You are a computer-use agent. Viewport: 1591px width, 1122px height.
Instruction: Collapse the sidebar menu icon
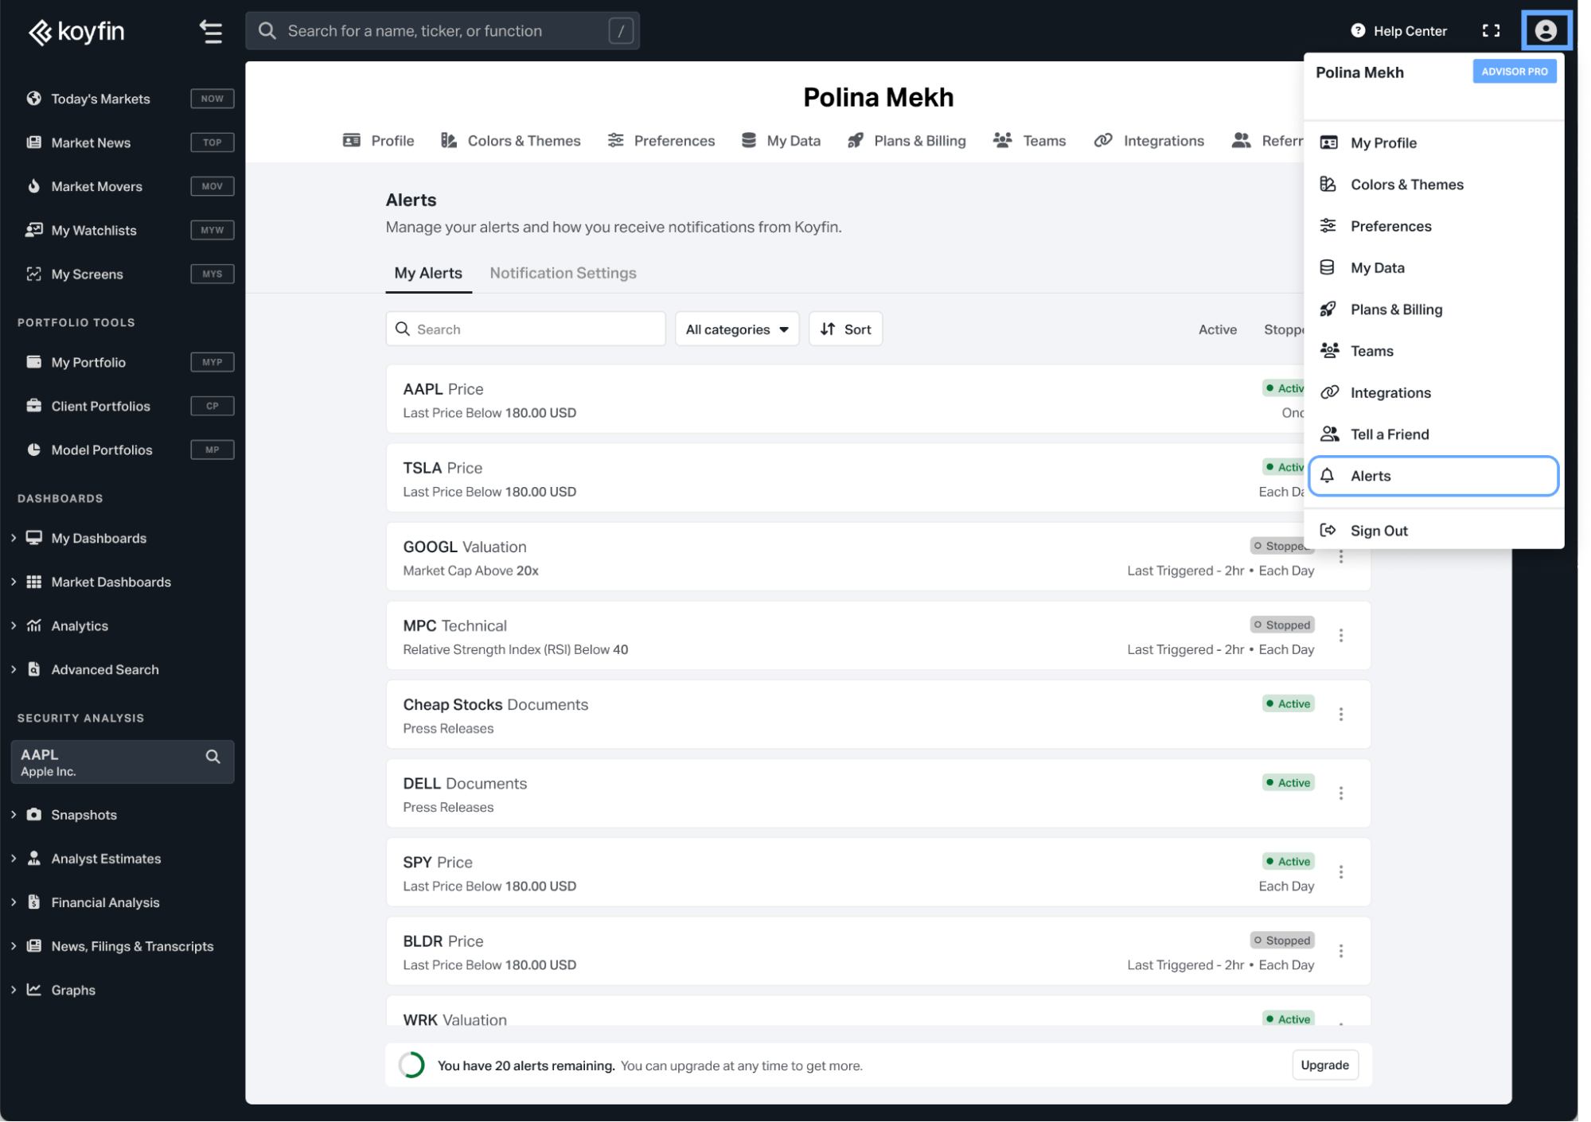[x=210, y=32]
